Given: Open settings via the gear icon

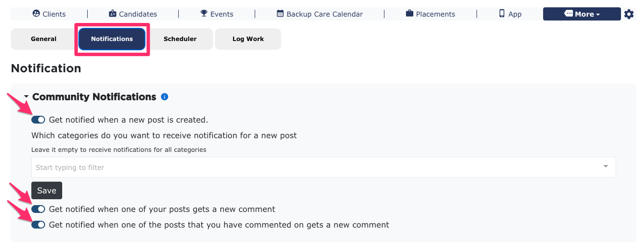Looking at the screenshot, I should pyautogui.click(x=629, y=14).
